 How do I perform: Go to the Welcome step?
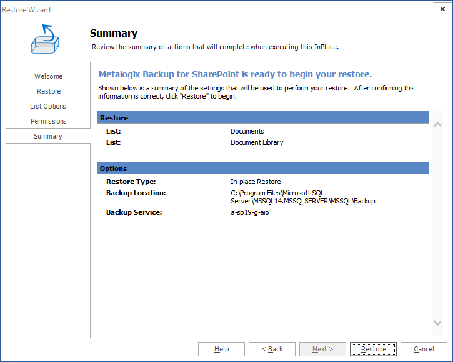coord(48,76)
